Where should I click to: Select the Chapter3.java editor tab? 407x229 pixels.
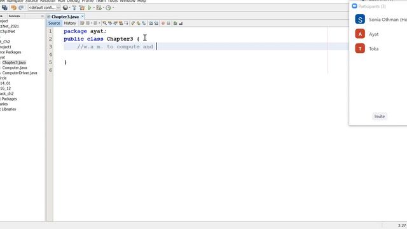pos(65,17)
